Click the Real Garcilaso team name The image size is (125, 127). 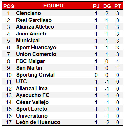[x=34, y=20]
